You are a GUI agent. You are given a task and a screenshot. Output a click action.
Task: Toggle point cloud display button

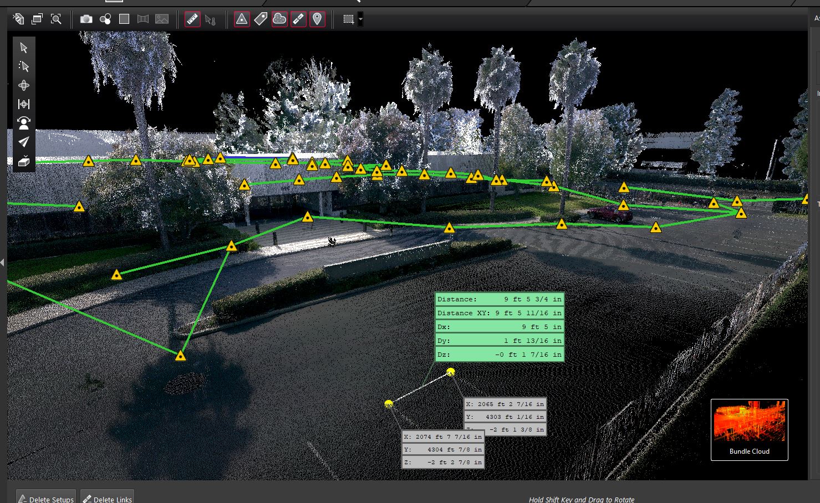(279, 19)
